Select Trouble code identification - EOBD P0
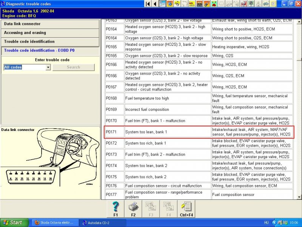The height and width of the screenshot is (227, 302). 50,51
